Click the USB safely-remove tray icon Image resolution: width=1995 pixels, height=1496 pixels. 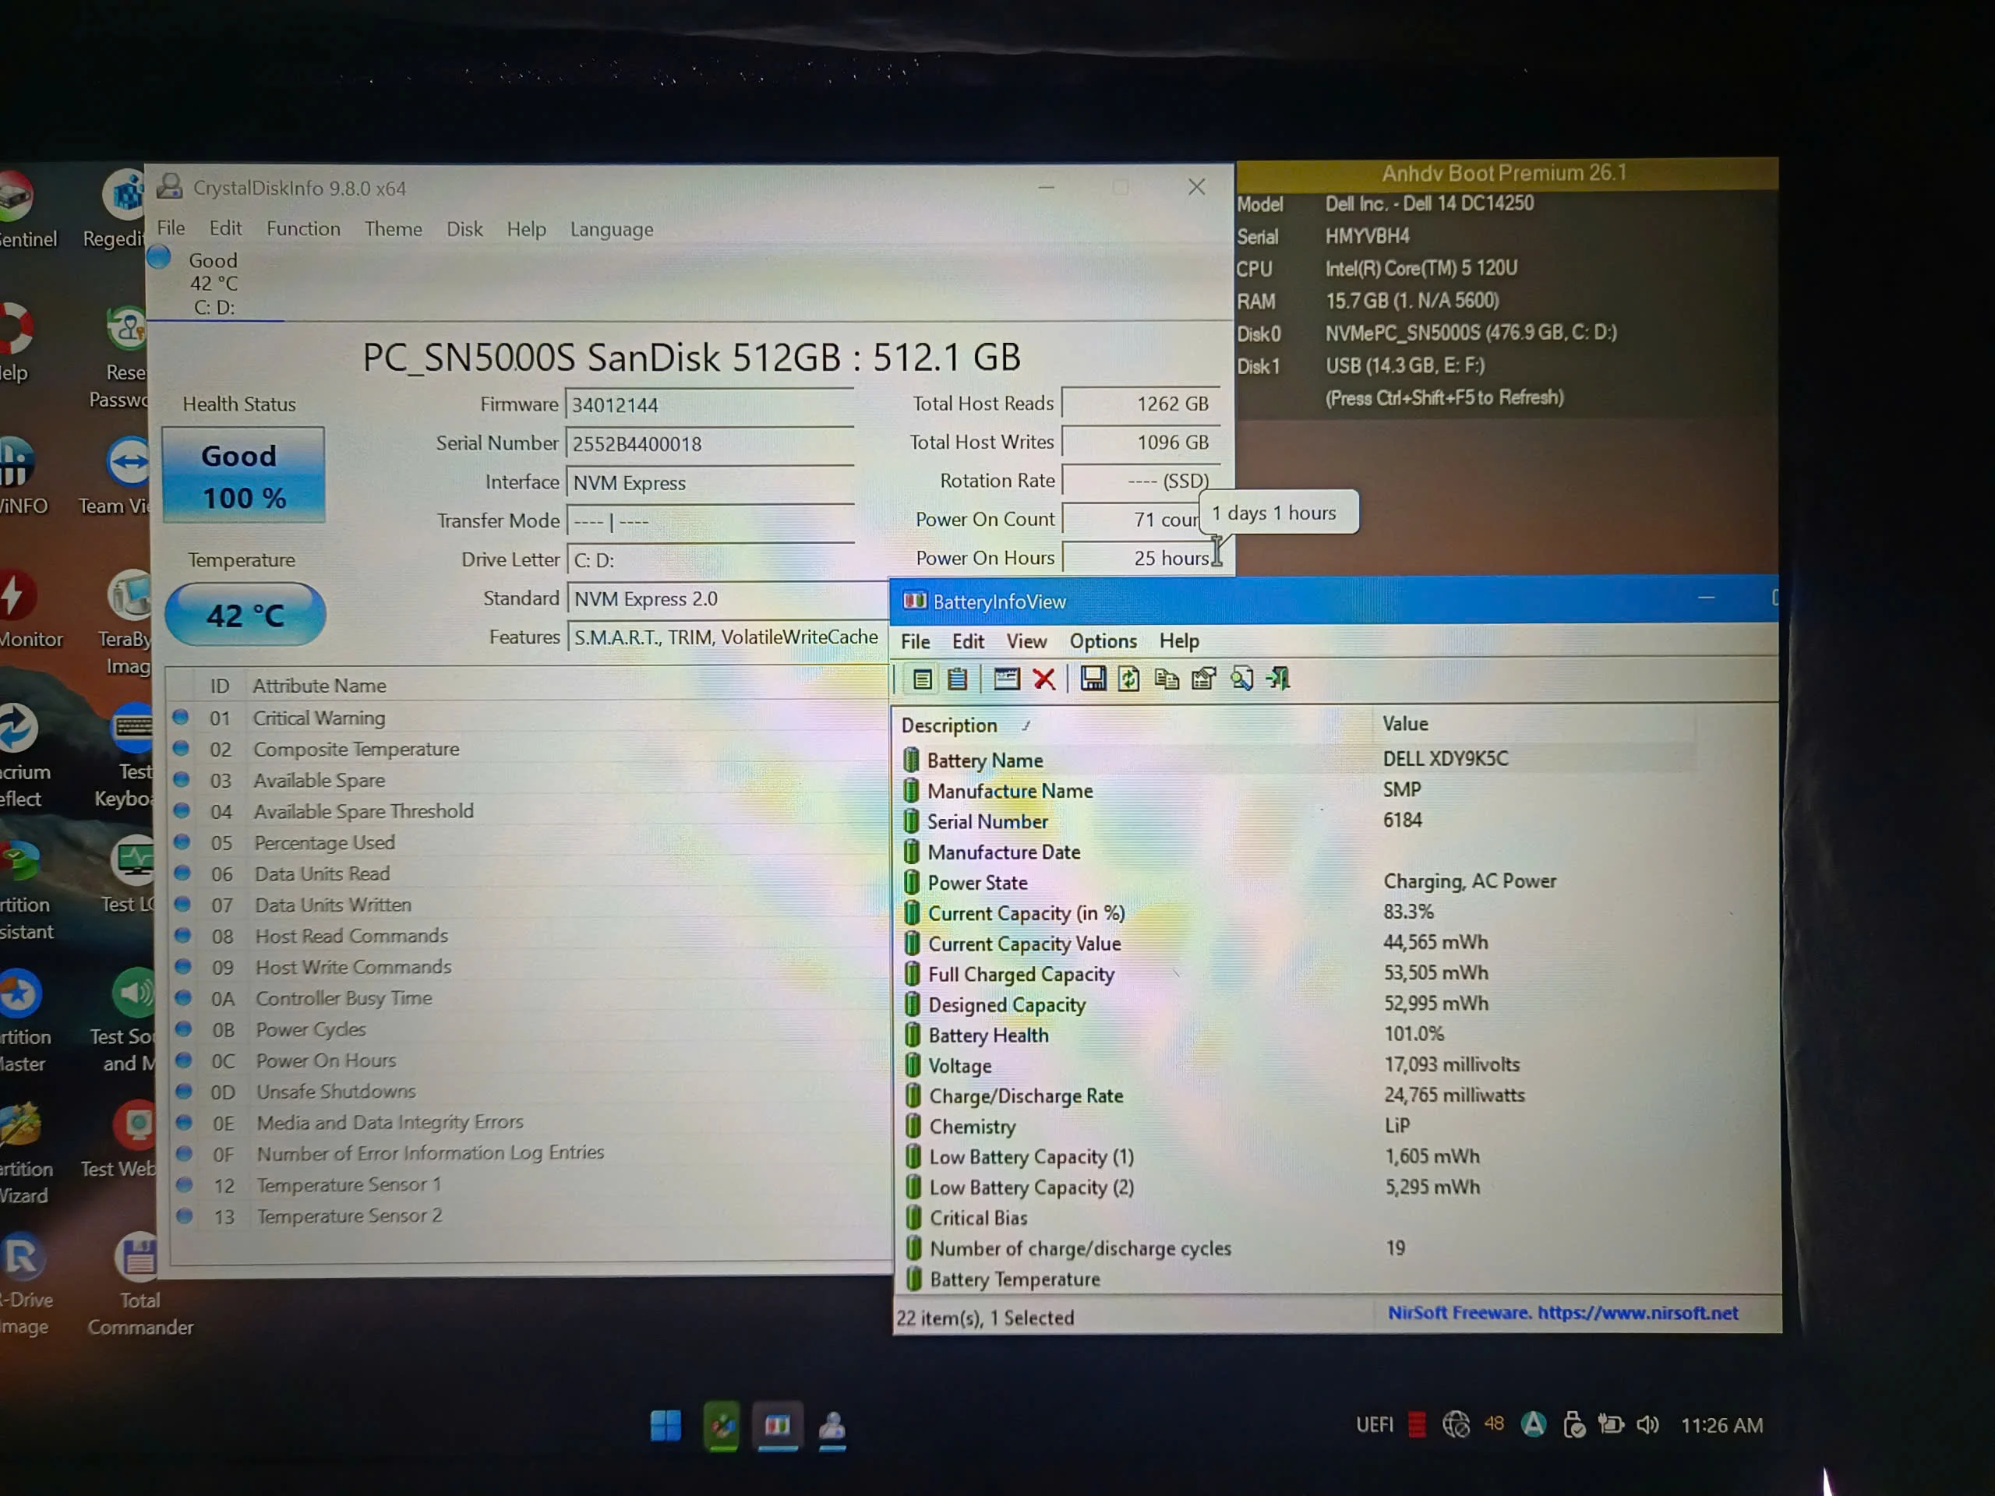click(x=1573, y=1425)
